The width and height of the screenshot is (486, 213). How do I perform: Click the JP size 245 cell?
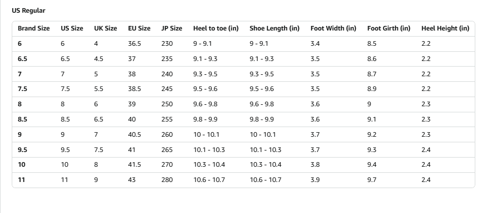167,89
